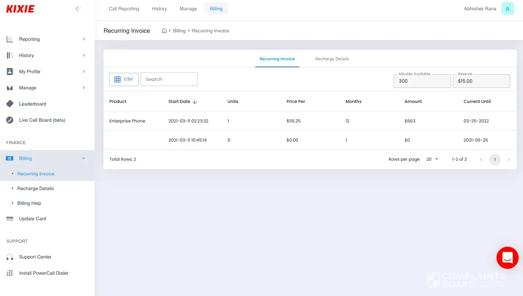523x296 pixels.
Task: Click the user avatar 'A' icon
Action: click(508, 9)
